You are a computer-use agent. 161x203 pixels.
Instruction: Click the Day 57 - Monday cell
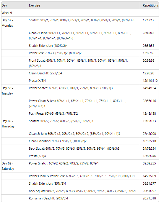(x=14, y=23)
